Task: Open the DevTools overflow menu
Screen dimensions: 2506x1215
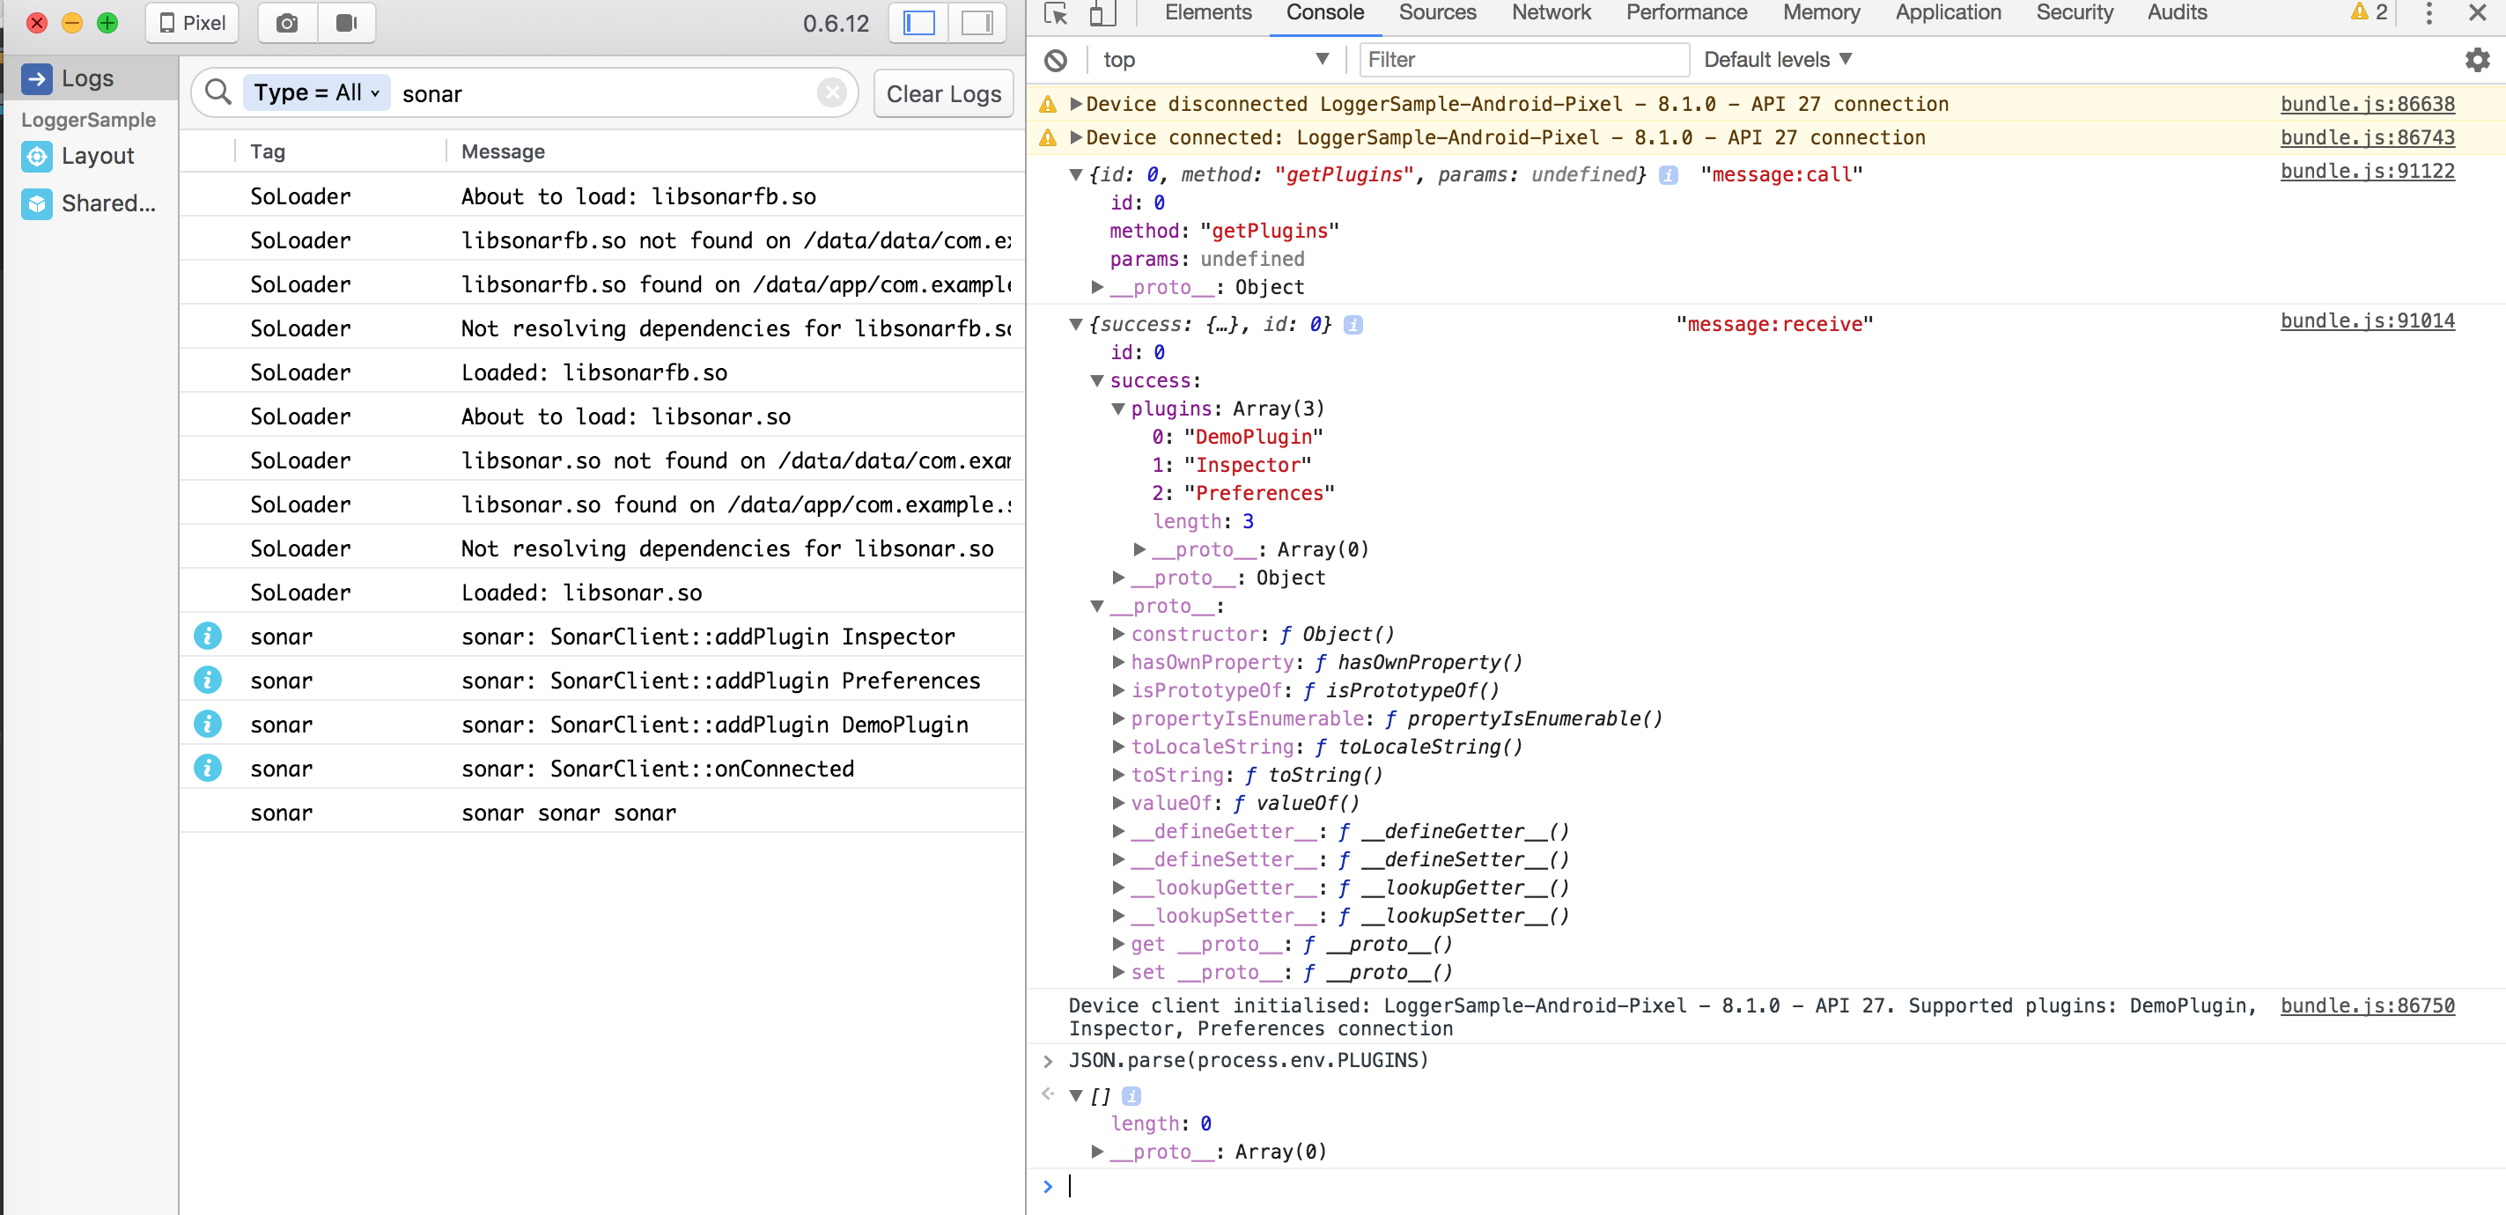Action: 2429,13
